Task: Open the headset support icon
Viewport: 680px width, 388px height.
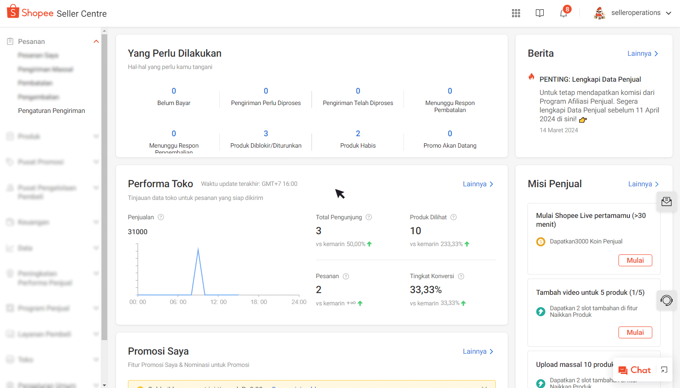Action: tap(666, 301)
